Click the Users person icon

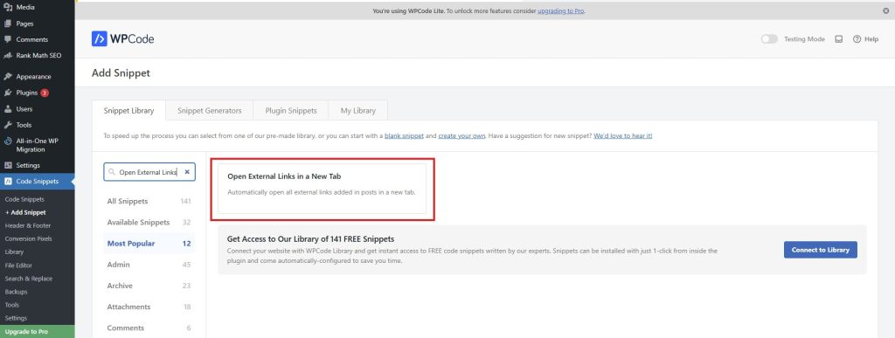point(8,109)
